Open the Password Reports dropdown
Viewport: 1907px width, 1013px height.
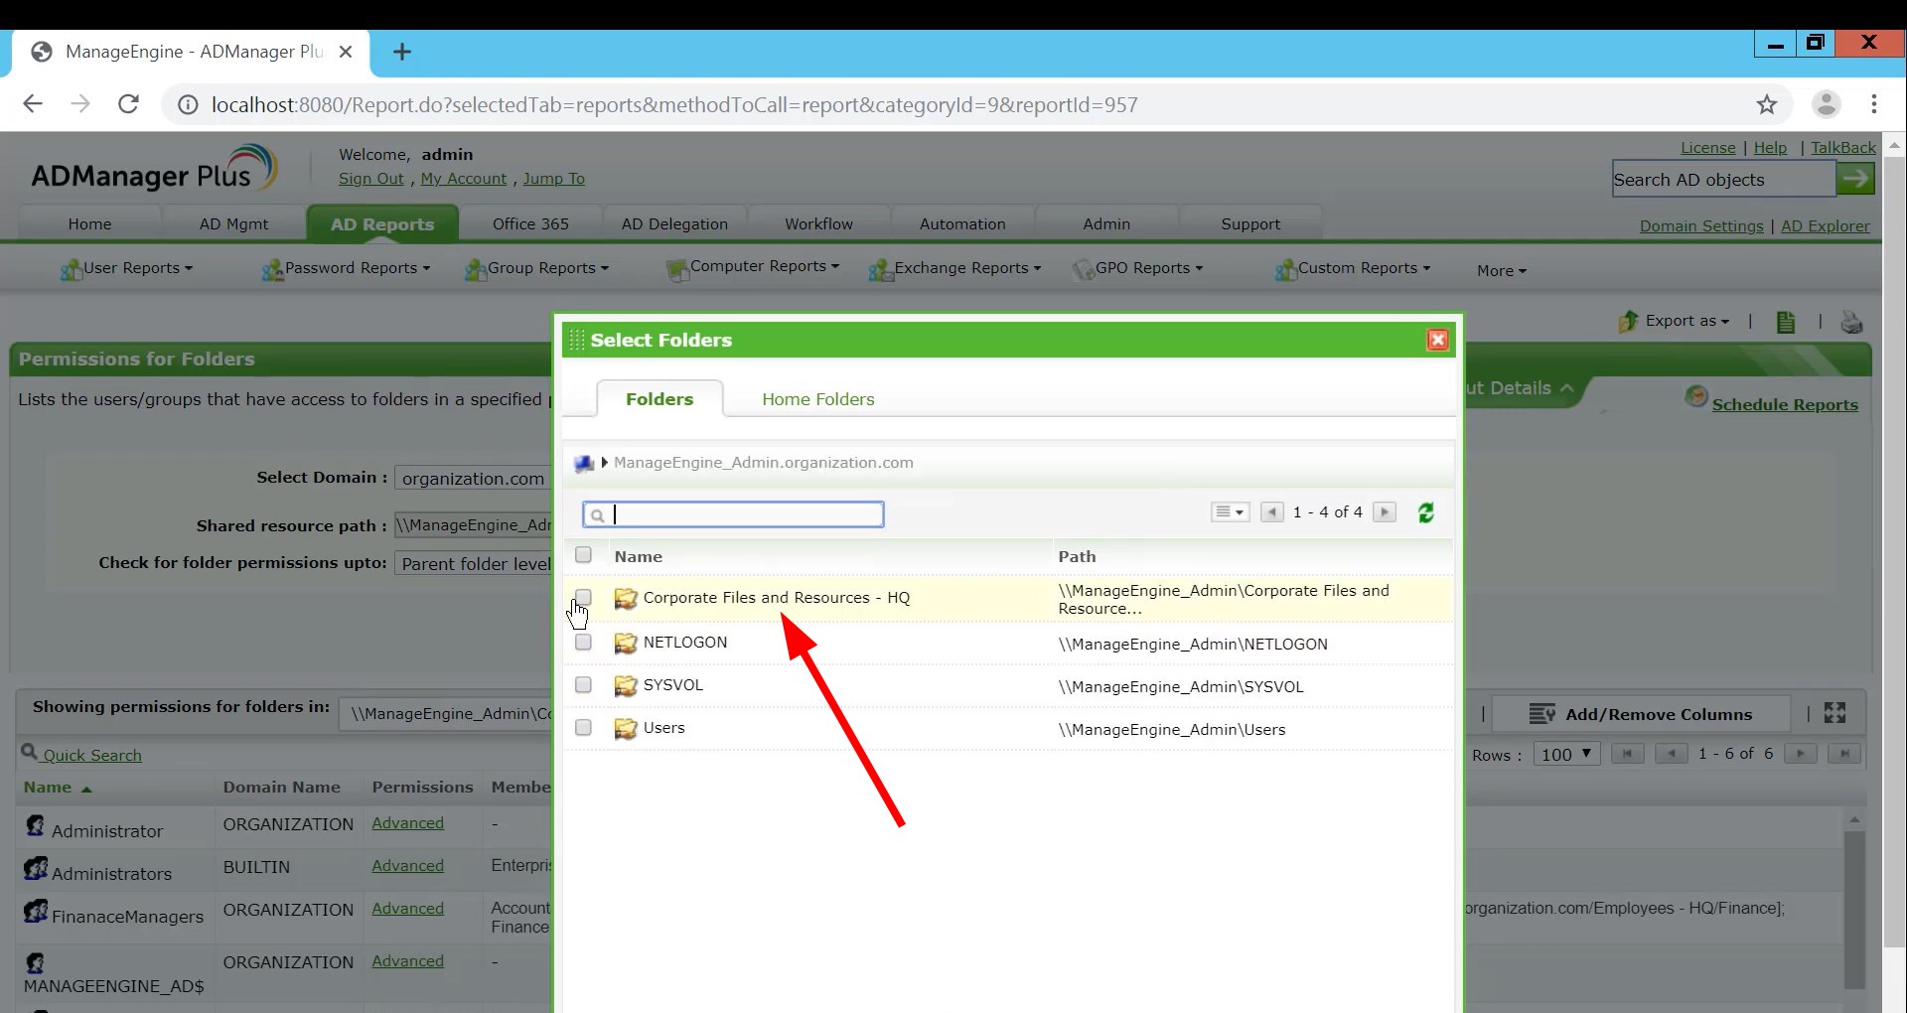click(347, 268)
